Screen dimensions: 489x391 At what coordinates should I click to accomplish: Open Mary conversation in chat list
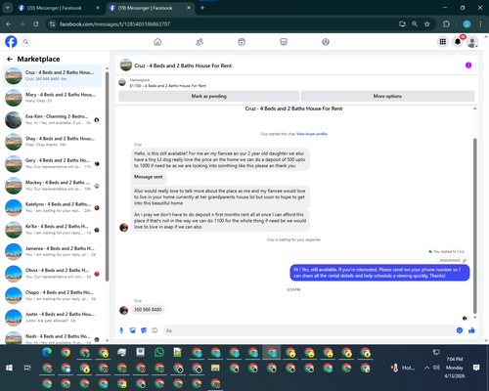[53, 98]
